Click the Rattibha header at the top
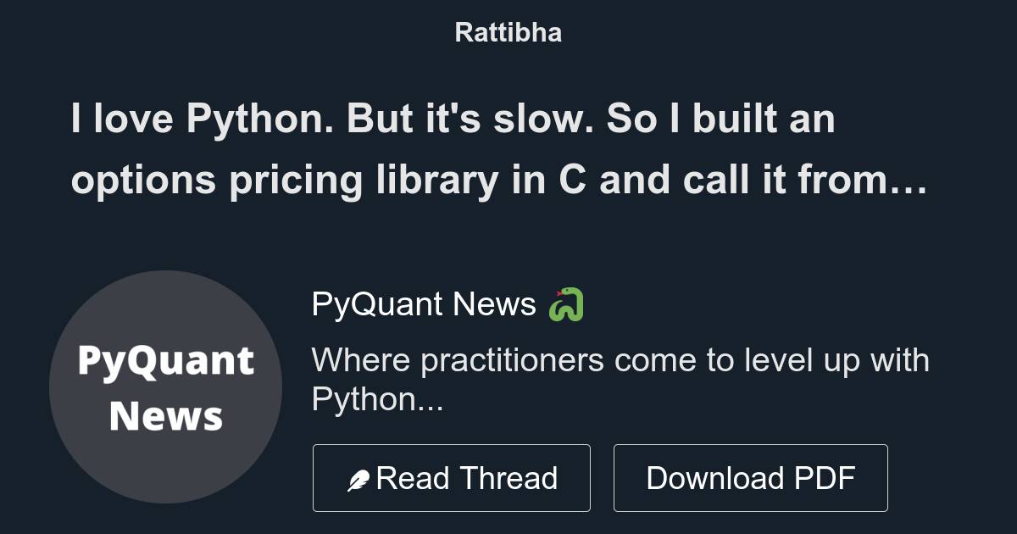The height and width of the screenshot is (534, 1017). click(508, 32)
